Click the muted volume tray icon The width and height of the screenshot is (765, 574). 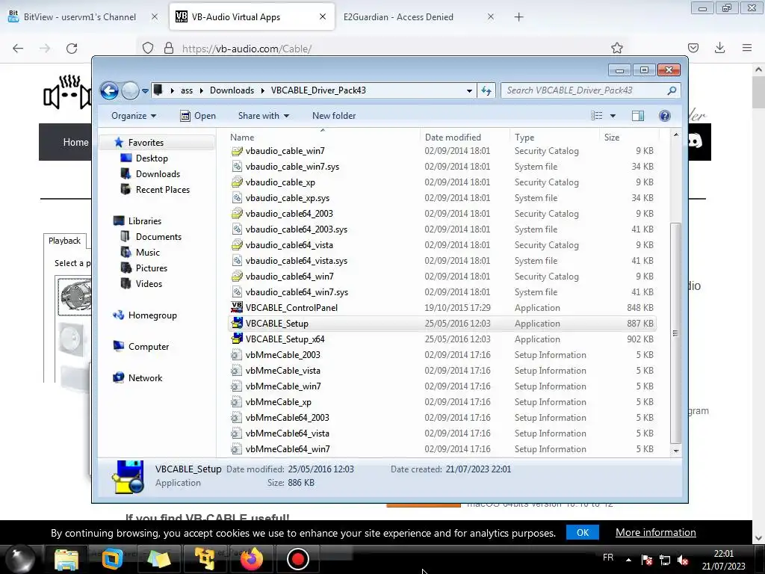pyautogui.click(x=683, y=561)
